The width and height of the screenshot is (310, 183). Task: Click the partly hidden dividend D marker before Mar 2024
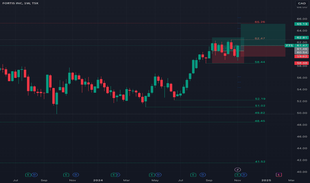(x=118, y=175)
